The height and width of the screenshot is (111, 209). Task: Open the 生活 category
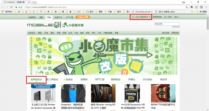coord(70,33)
